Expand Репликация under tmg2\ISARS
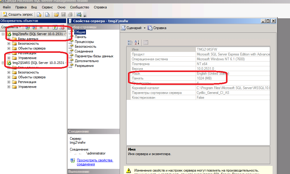Image resolution: width=290 pixels, height=174 pixels. click(9, 82)
